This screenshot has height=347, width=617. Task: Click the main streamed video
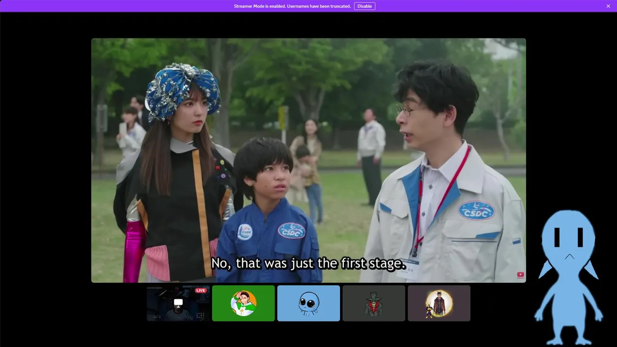click(308, 160)
